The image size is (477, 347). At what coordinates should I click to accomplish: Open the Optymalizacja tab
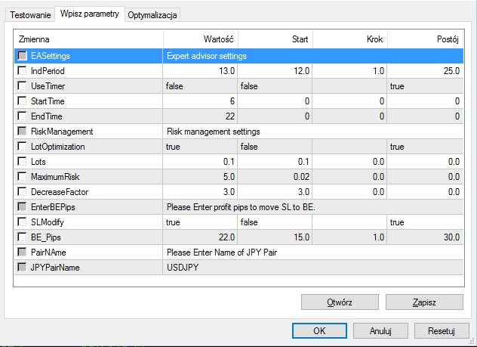(152, 15)
